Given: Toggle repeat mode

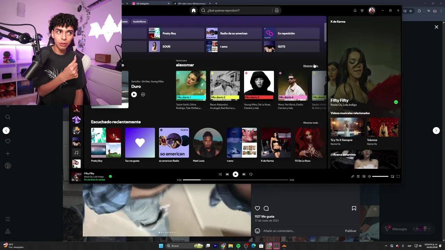Looking at the screenshot, I should [251, 174].
